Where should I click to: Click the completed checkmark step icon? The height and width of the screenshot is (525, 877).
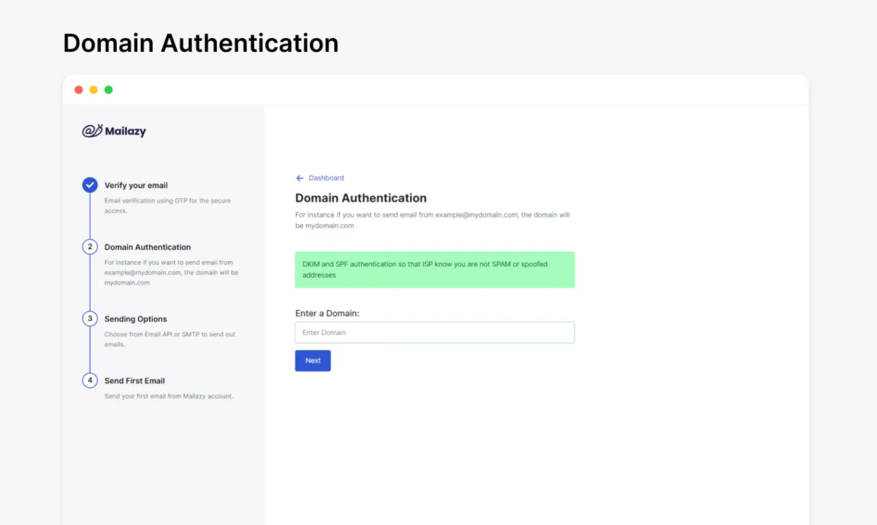pos(90,185)
